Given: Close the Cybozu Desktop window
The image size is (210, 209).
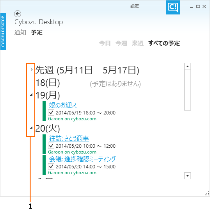Looking at the screenshot, I should coord(204,6).
